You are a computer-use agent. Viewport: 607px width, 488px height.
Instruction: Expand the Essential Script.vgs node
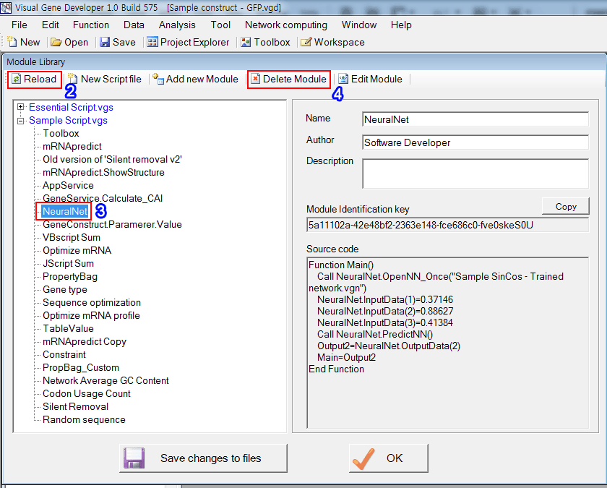20,107
